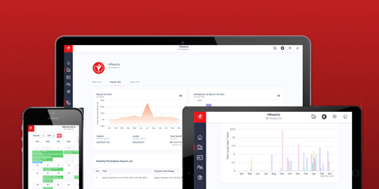Expand the year dropdown on phone calendar
This screenshot has width=379, height=189.
(51, 136)
